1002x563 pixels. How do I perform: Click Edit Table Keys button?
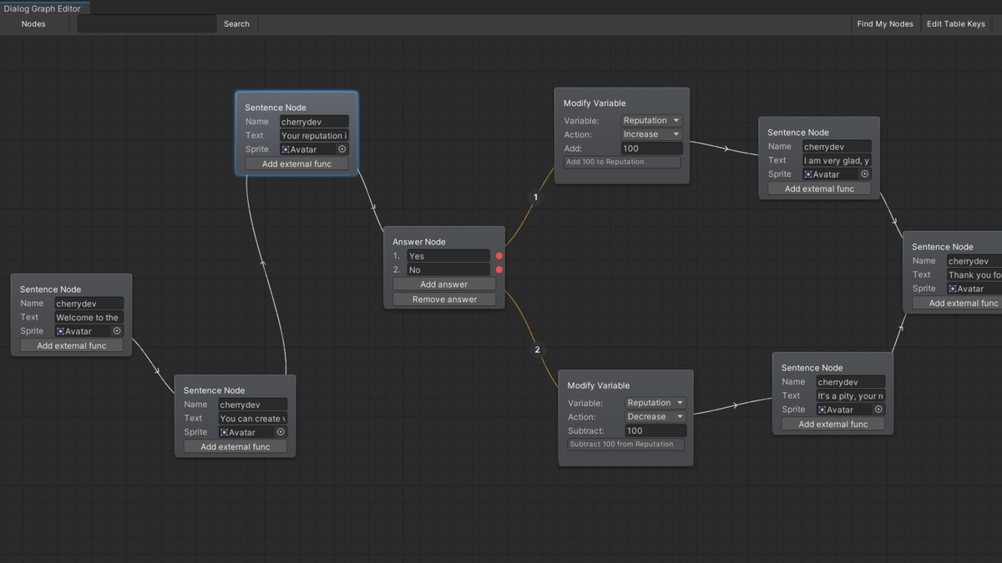[x=956, y=24]
